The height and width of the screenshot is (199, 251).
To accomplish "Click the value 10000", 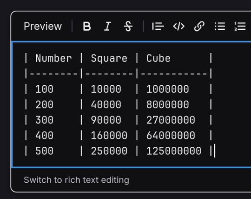I will tap(106, 89).
